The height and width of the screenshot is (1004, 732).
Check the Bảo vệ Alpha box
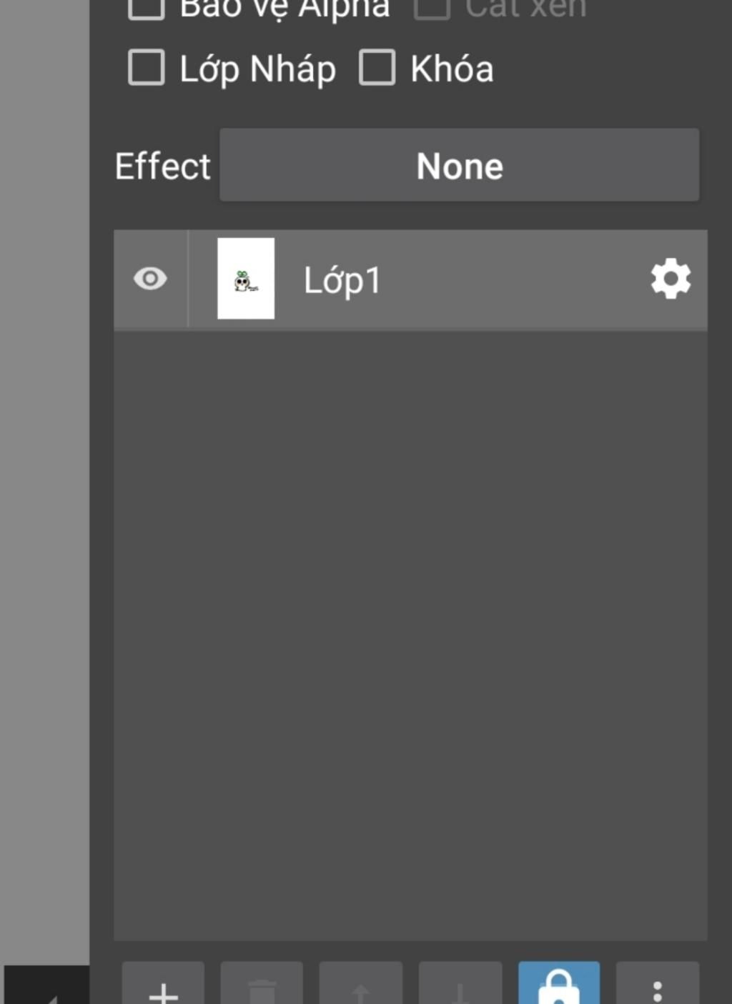pos(147,7)
